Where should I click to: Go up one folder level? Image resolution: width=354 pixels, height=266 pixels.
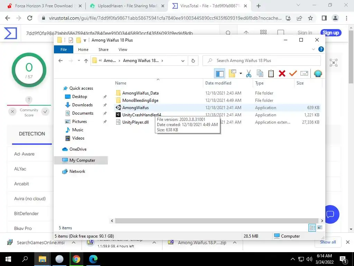pyautogui.click(x=86, y=61)
